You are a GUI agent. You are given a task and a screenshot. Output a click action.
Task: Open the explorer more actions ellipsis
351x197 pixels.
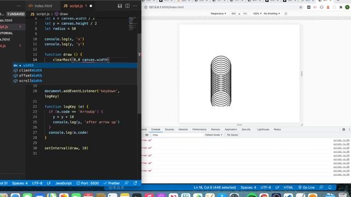[19, 6]
